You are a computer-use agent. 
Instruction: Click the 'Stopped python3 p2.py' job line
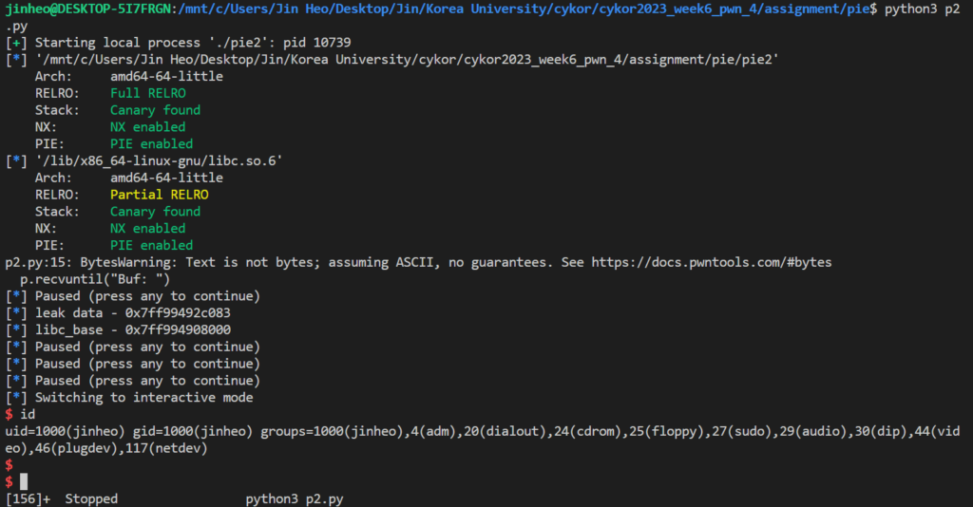pyautogui.click(x=175, y=499)
